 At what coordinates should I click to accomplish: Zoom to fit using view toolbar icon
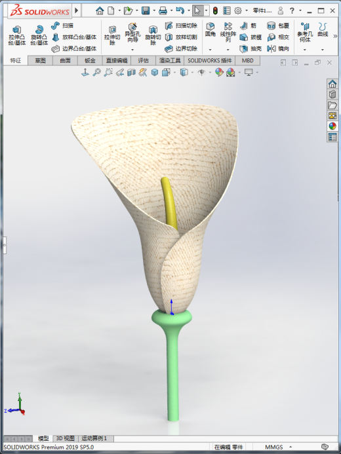[96, 72]
